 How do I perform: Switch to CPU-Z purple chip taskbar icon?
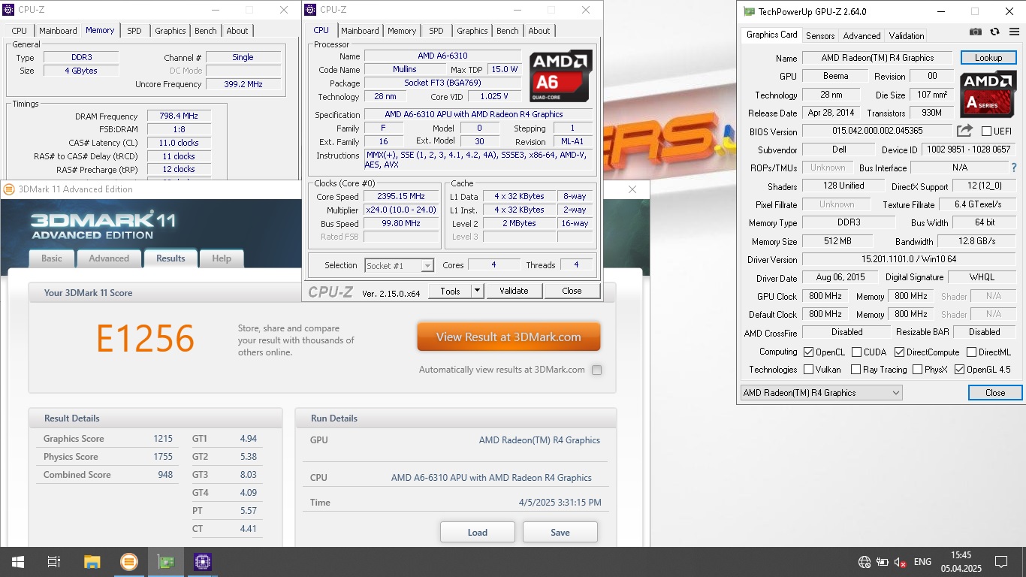[x=203, y=561]
